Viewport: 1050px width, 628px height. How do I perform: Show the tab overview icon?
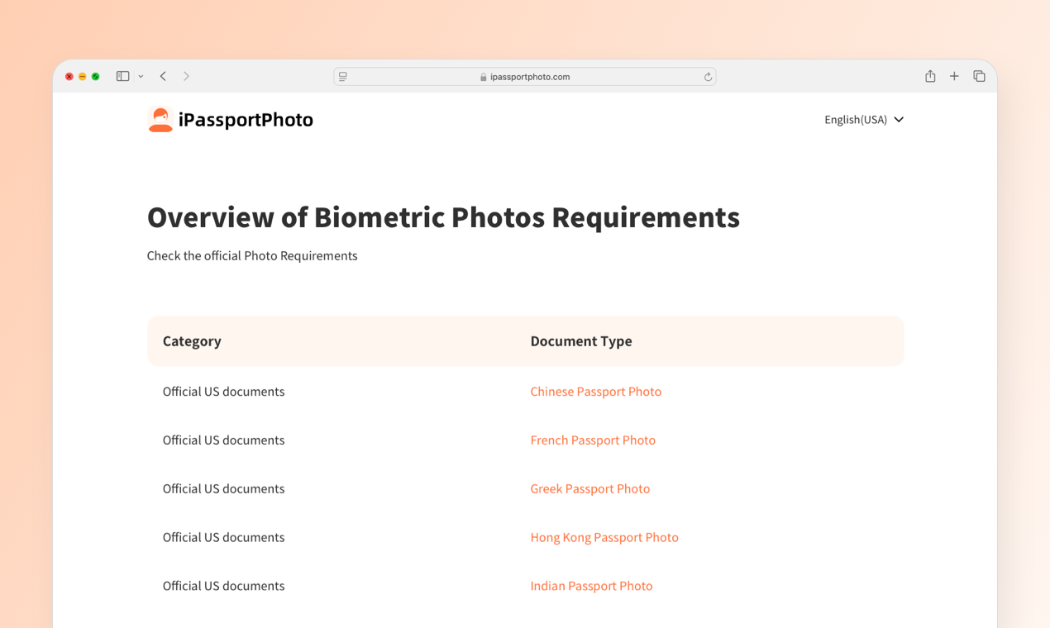[x=979, y=76]
